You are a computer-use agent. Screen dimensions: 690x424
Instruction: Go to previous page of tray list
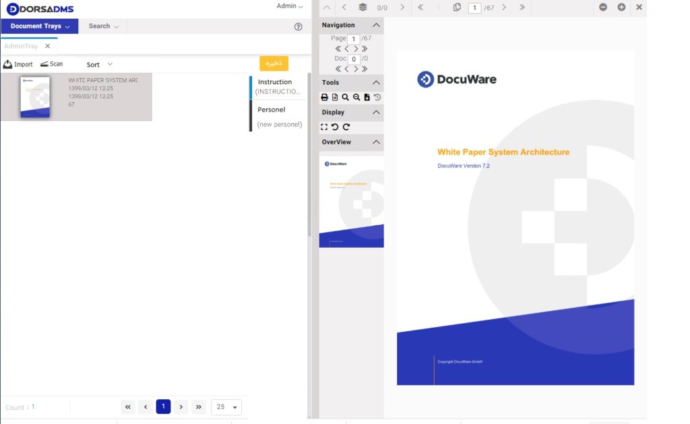146,407
